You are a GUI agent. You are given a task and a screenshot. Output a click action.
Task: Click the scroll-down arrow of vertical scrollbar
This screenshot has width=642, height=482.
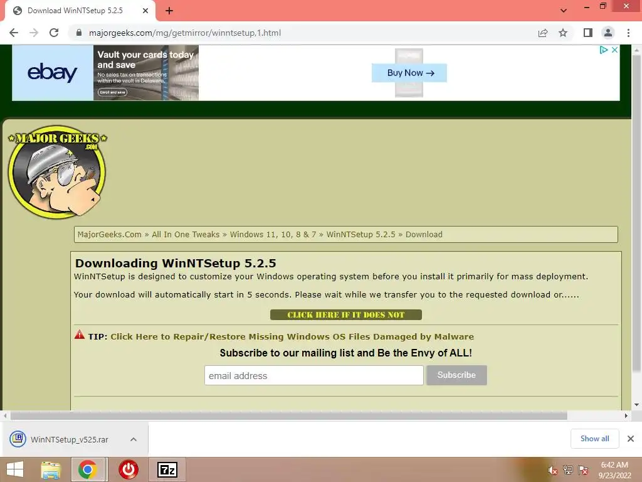[637, 405]
